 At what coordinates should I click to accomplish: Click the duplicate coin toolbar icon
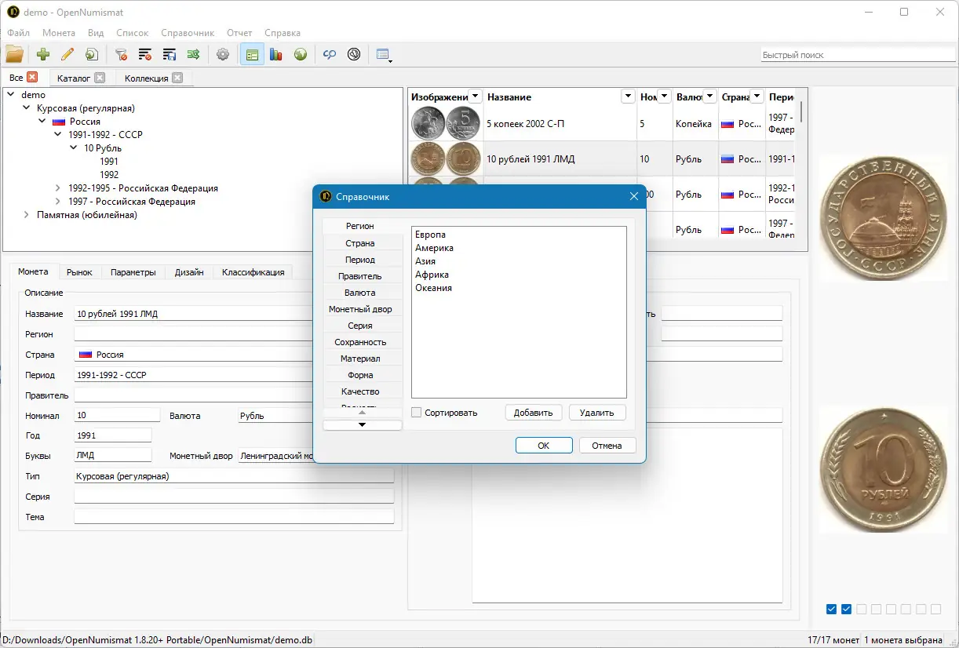pyautogui.click(x=92, y=55)
